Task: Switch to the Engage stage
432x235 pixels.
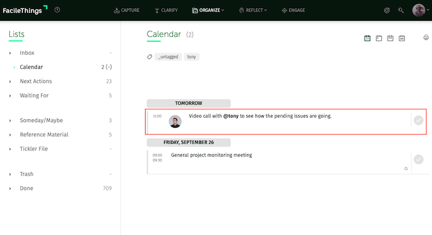Action: (293, 10)
